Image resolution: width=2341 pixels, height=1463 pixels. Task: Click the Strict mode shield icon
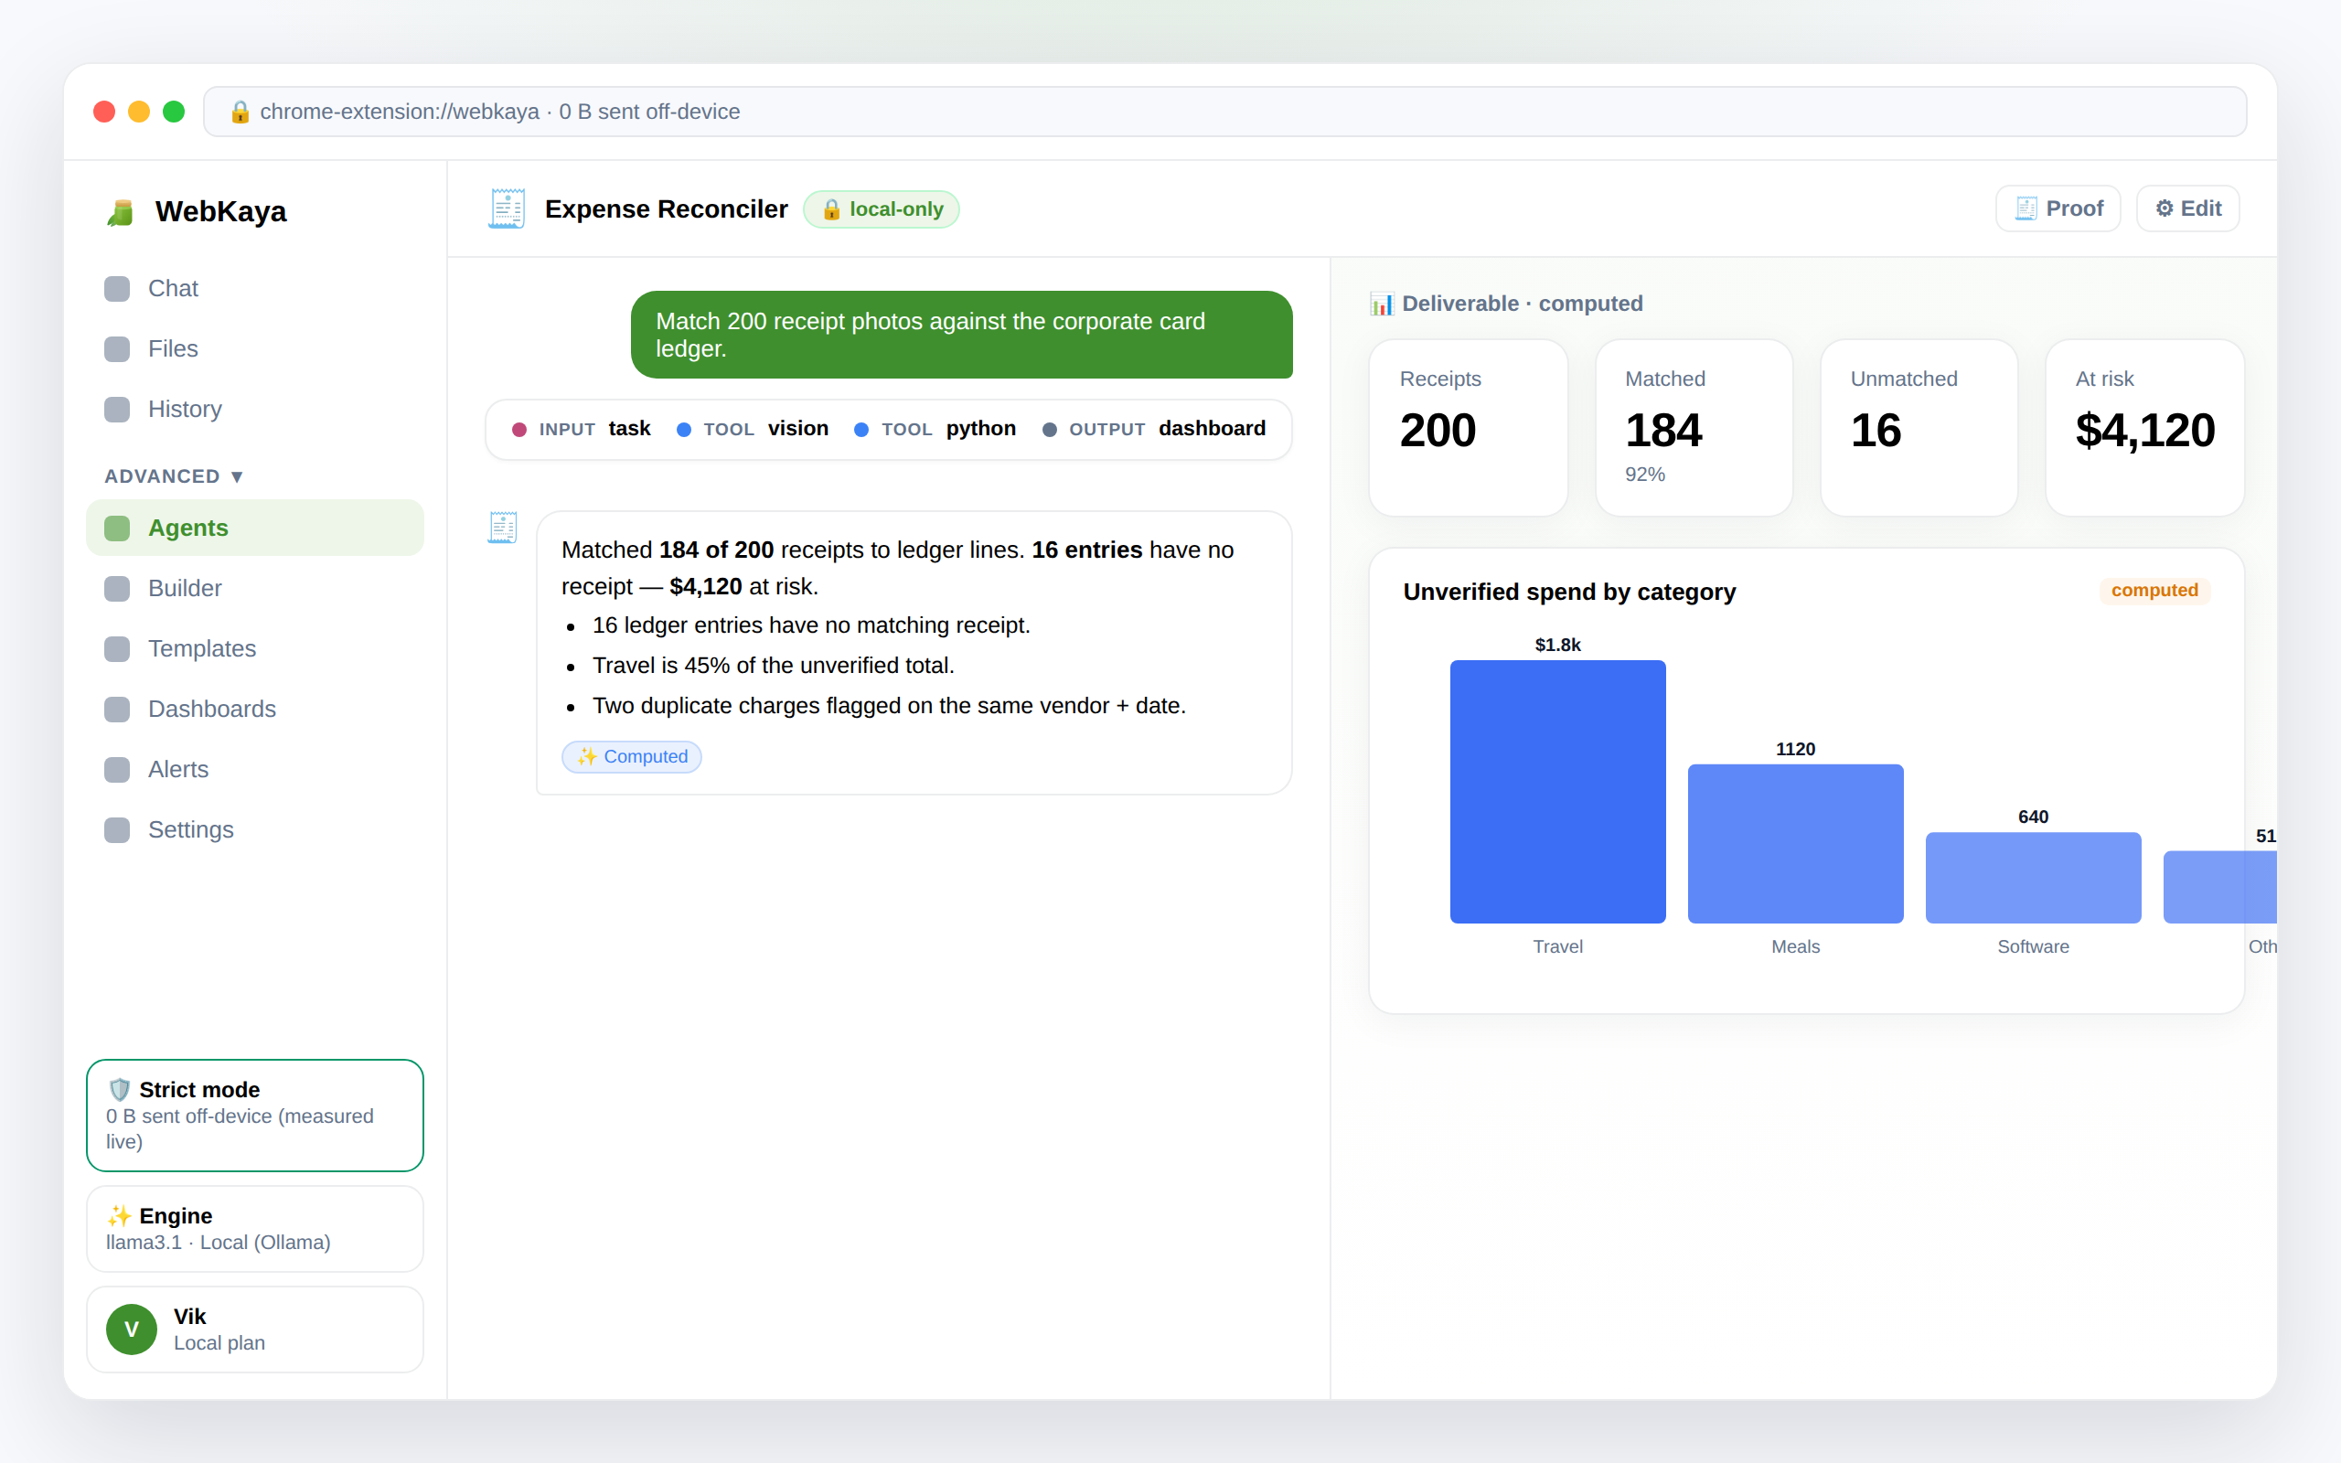(x=119, y=1090)
